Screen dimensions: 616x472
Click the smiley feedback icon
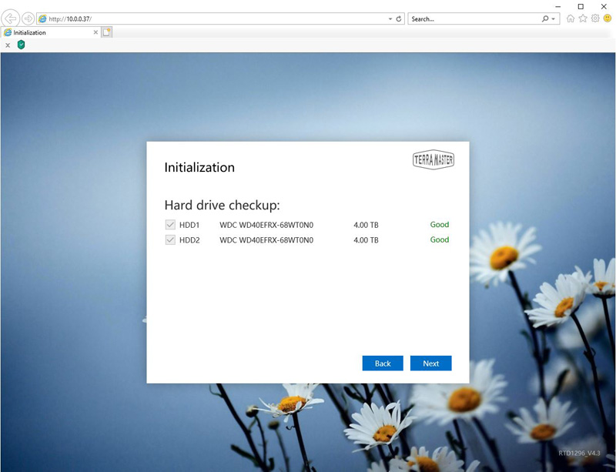point(608,18)
